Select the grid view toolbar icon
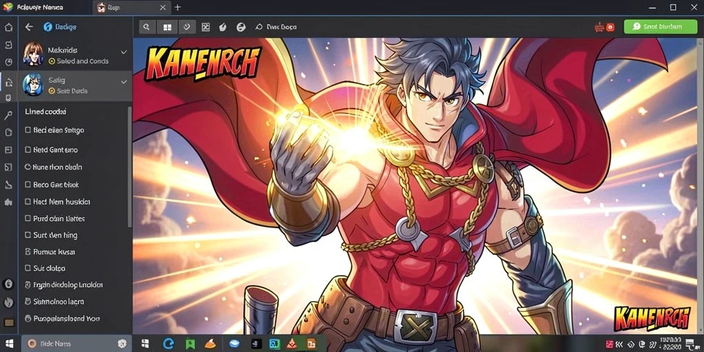Viewport: 704px width, 352px height. click(x=167, y=27)
